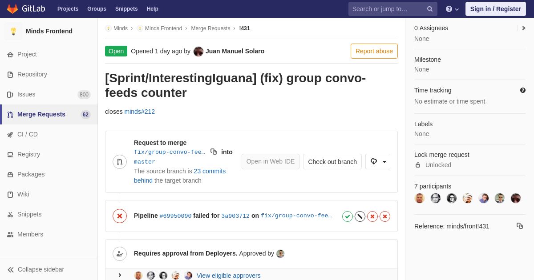Open the sixth participant avatar

[500, 198]
